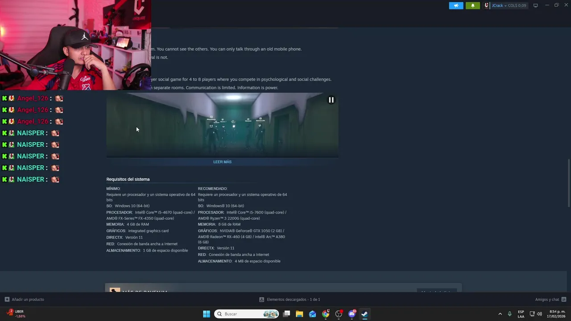
Task: Open Amigos y chat panel
Action: [547, 300]
